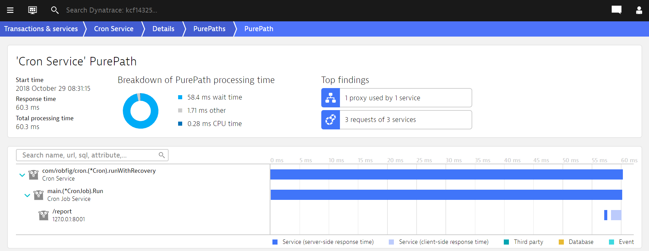Select main.(*CronJob).Run entry
This screenshot has width=649, height=251.
[75, 191]
